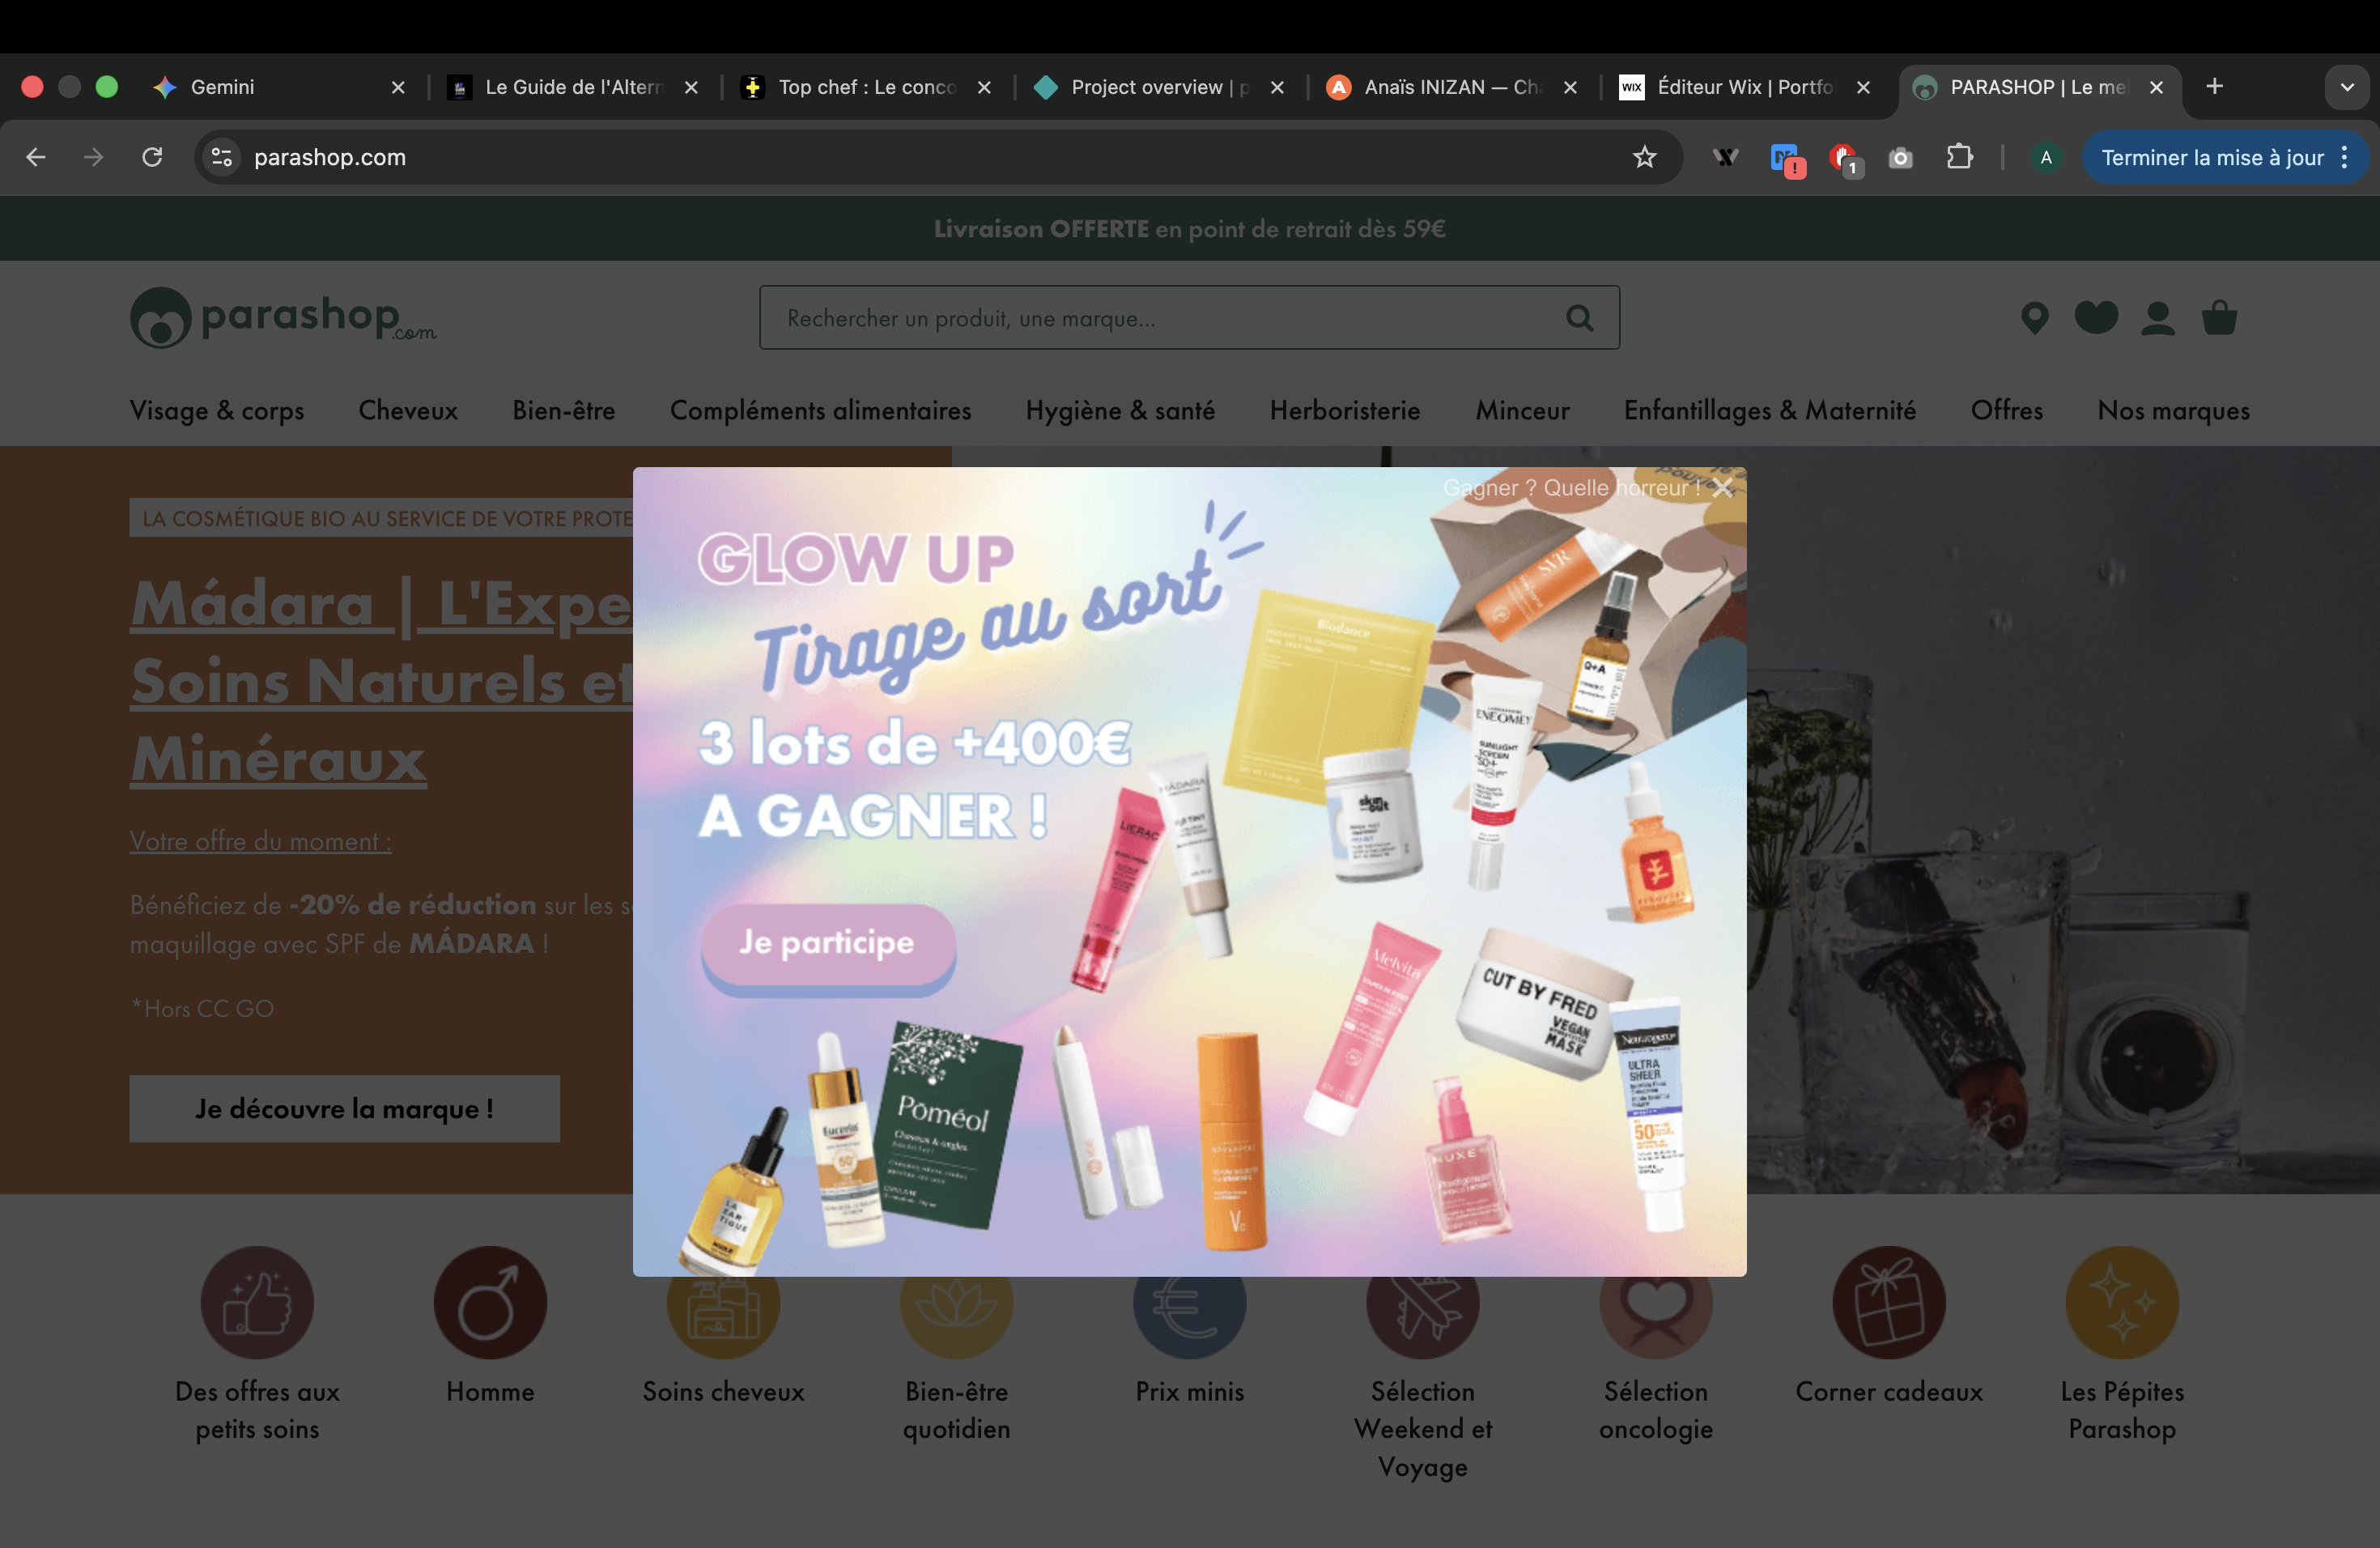Bookmark this page with the star
Screen dimensions: 2380x1548
tap(1644, 157)
